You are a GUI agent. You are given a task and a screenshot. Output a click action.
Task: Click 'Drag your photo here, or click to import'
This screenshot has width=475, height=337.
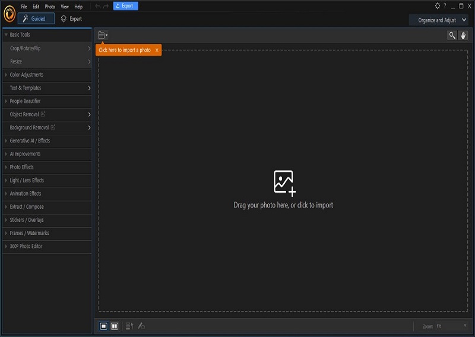coord(283,205)
